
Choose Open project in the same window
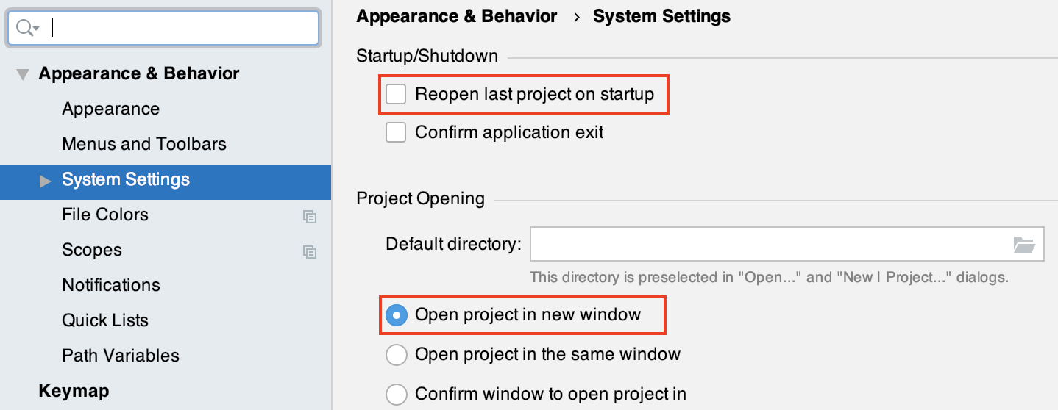(x=397, y=355)
